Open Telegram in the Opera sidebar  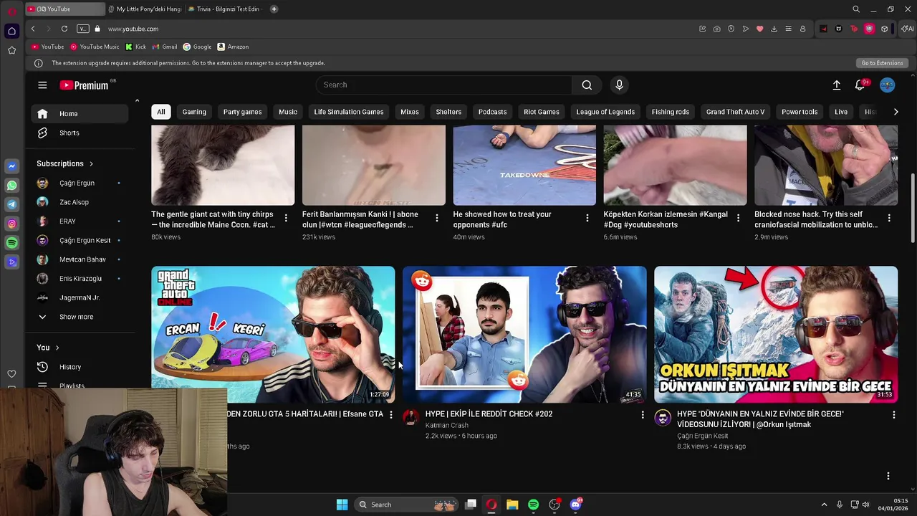tap(11, 205)
